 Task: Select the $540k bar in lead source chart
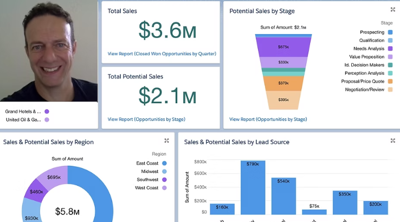[x=283, y=196]
